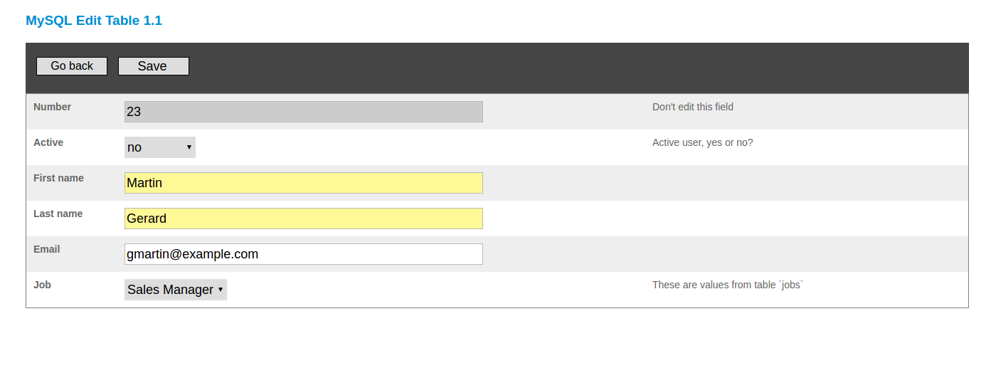Screen dimensions: 996x373
Task: Click the "values from table `jobs`" hint
Action: 728,285
